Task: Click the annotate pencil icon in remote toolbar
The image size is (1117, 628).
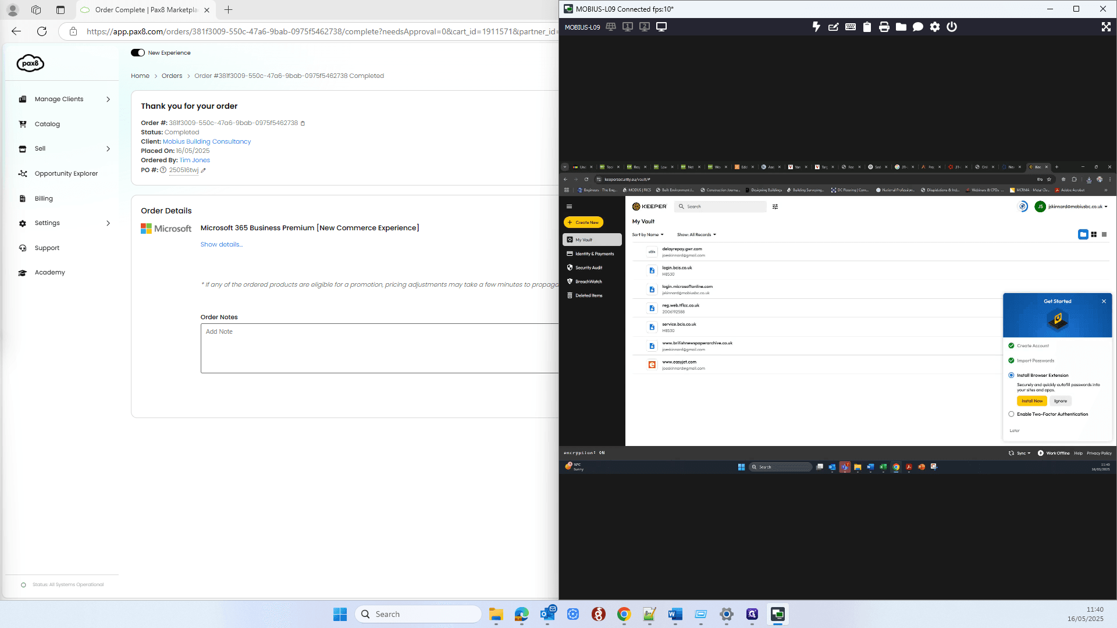Action: 833,27
